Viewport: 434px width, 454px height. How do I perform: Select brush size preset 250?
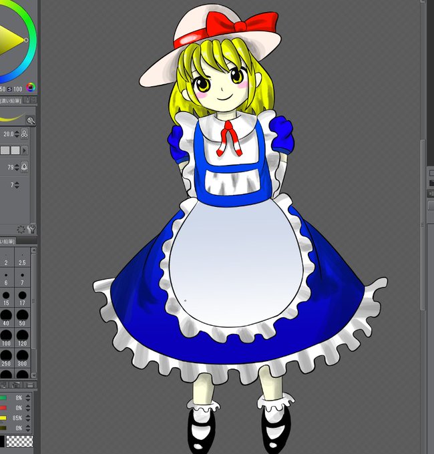click(6, 358)
